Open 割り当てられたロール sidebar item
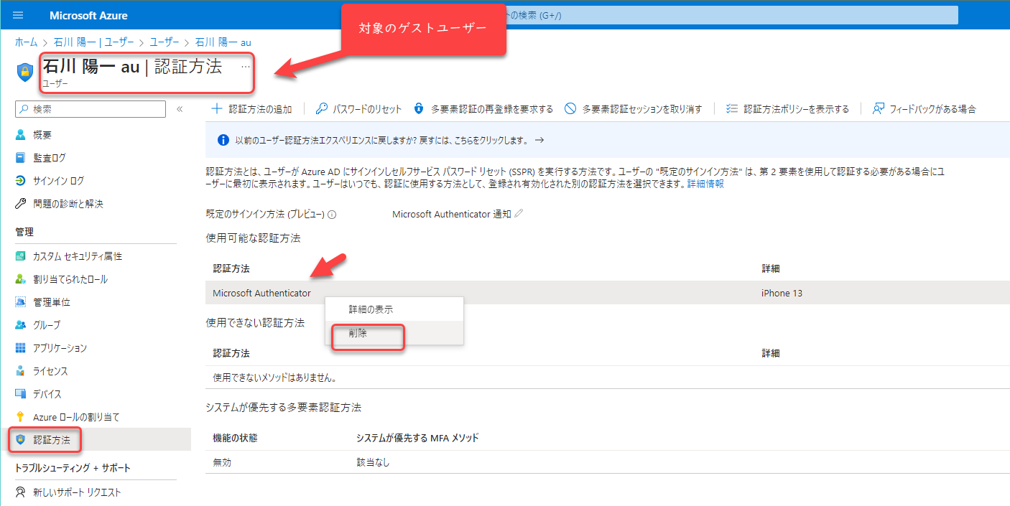This screenshot has height=506, width=1010. coord(70,278)
